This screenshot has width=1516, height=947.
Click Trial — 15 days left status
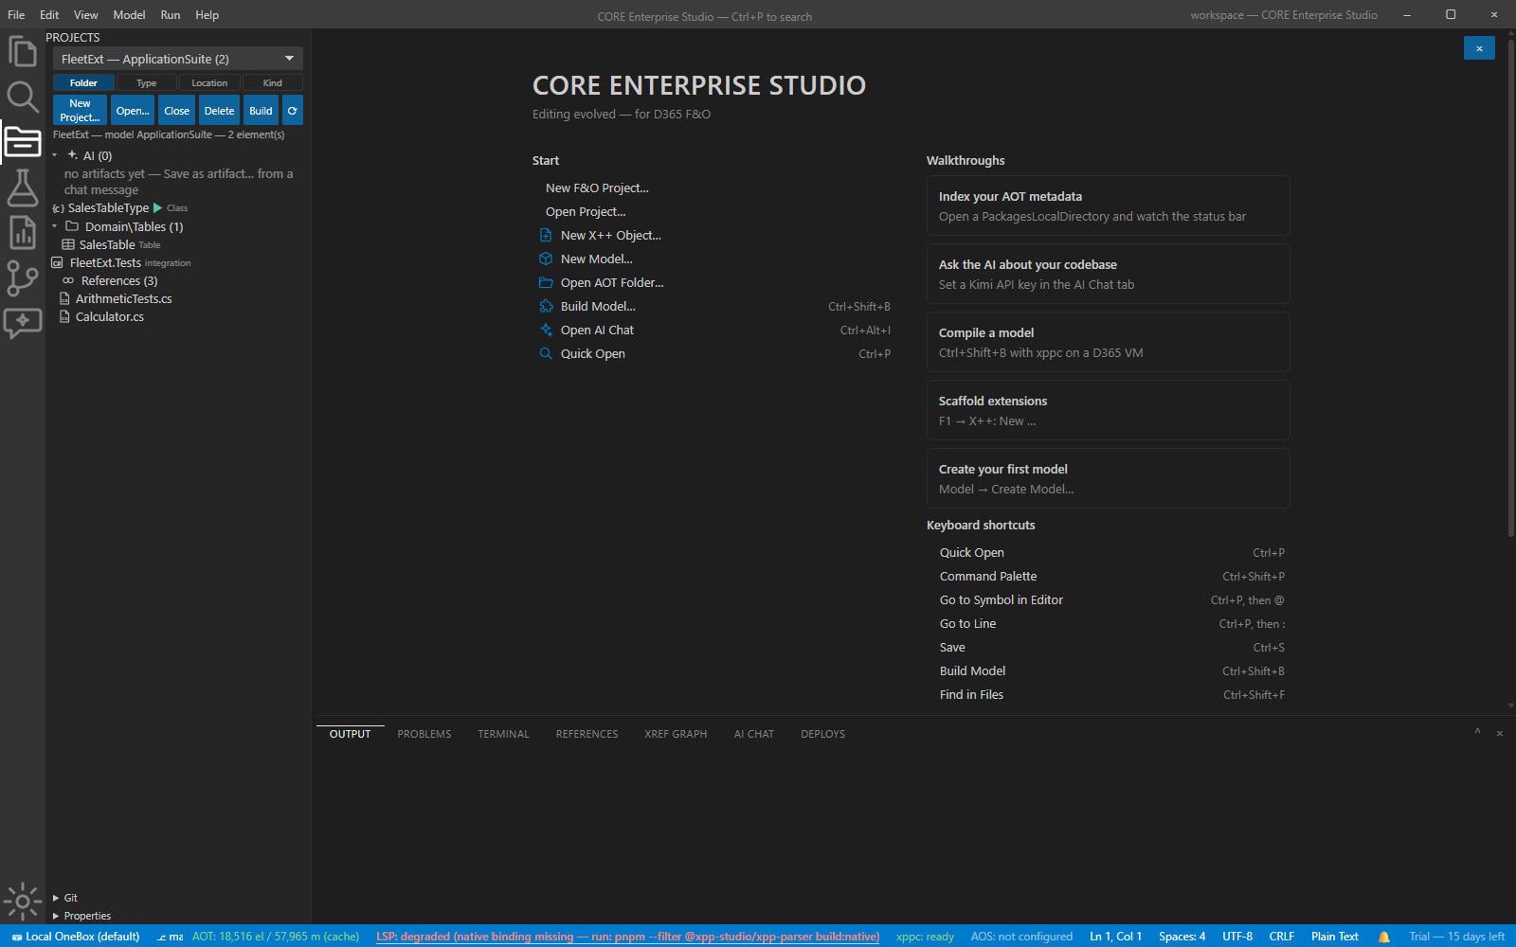(1456, 937)
